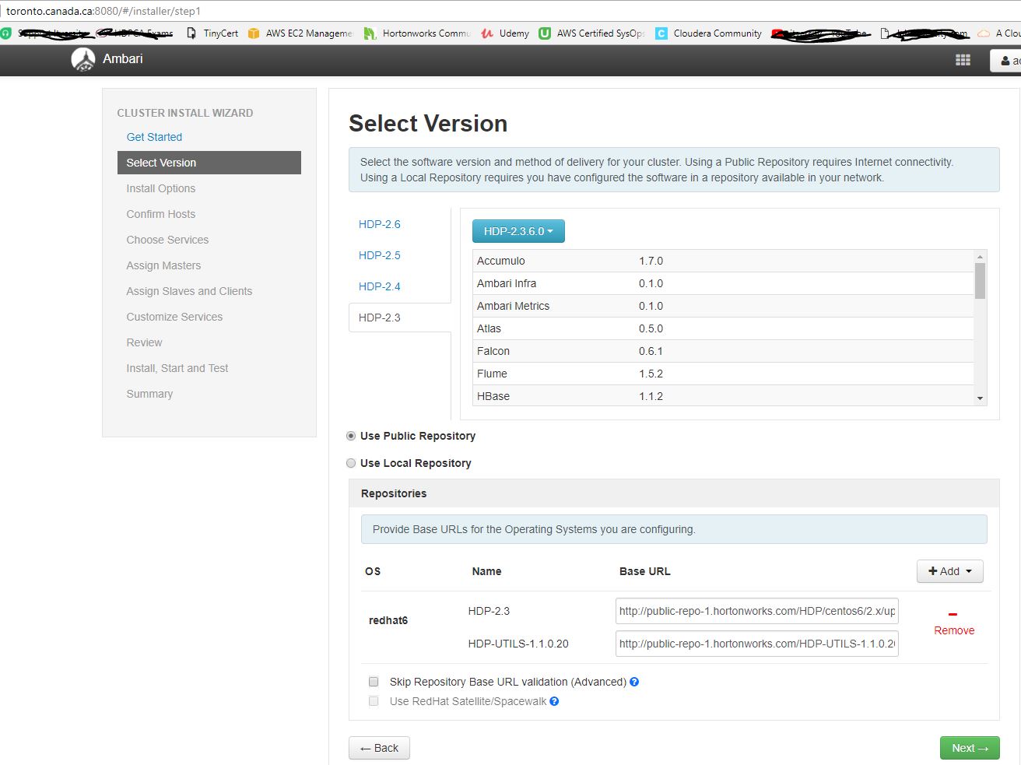Screen dimensions: 1021x765
Task: Switch to the HDP-2.6 version tab
Action: tap(380, 224)
